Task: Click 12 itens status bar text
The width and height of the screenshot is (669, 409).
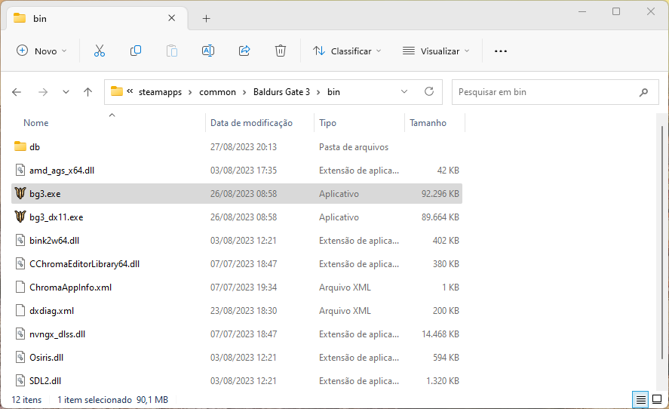Action: [26, 400]
